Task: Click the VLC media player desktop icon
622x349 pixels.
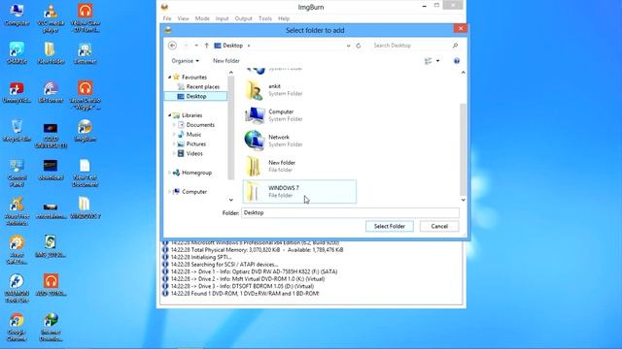Action: click(51, 17)
